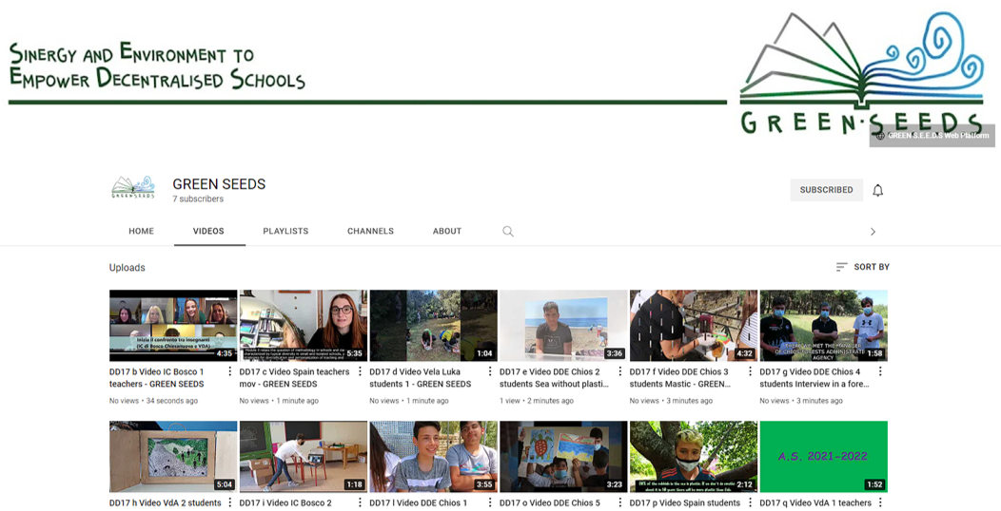Click '1 view • 2 minutes ago' text
This screenshot has height=511, width=1001.
click(537, 401)
